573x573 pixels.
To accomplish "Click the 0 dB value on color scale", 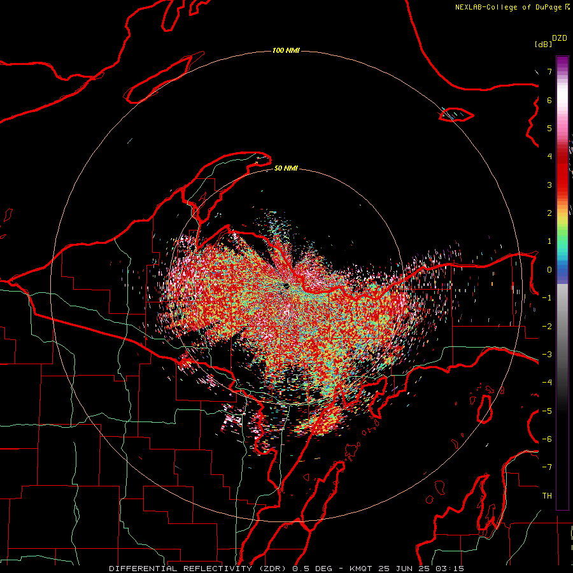I will (x=549, y=270).
